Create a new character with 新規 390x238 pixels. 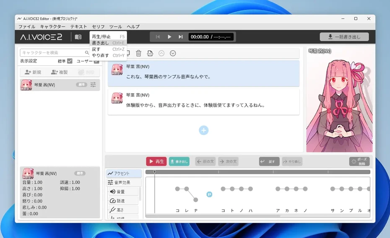point(33,72)
